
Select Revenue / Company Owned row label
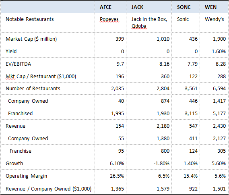48,189
